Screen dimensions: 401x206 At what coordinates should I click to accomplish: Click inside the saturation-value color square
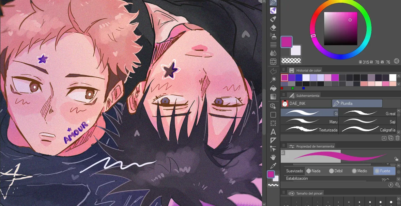pos(341,29)
